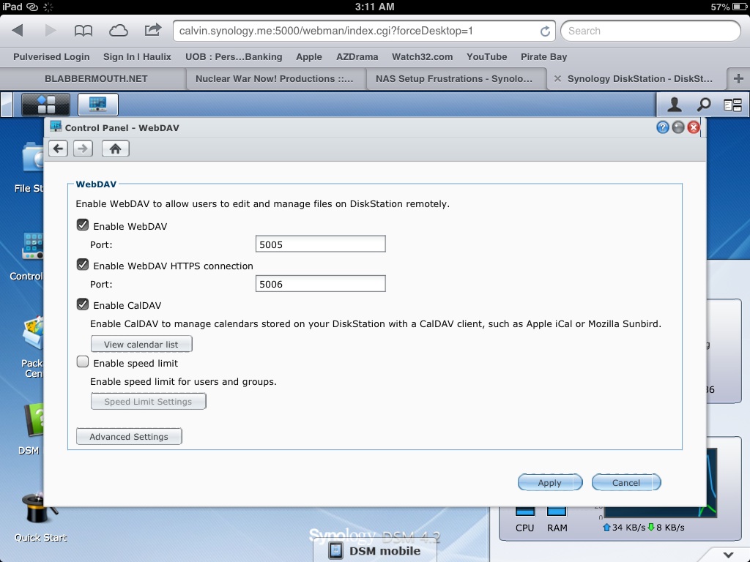Open Pulverised Login bookmark
The height and width of the screenshot is (562, 750).
[51, 57]
